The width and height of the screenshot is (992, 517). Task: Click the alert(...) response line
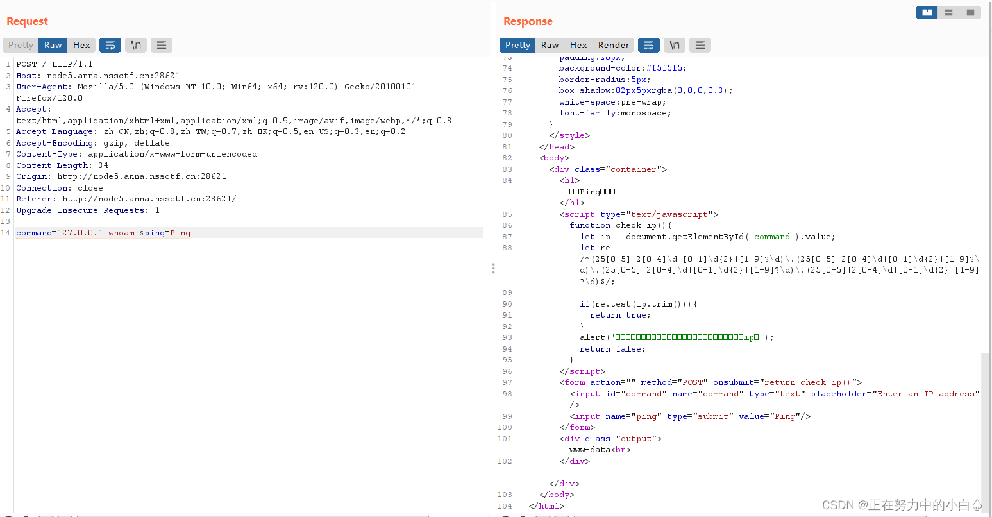point(677,337)
